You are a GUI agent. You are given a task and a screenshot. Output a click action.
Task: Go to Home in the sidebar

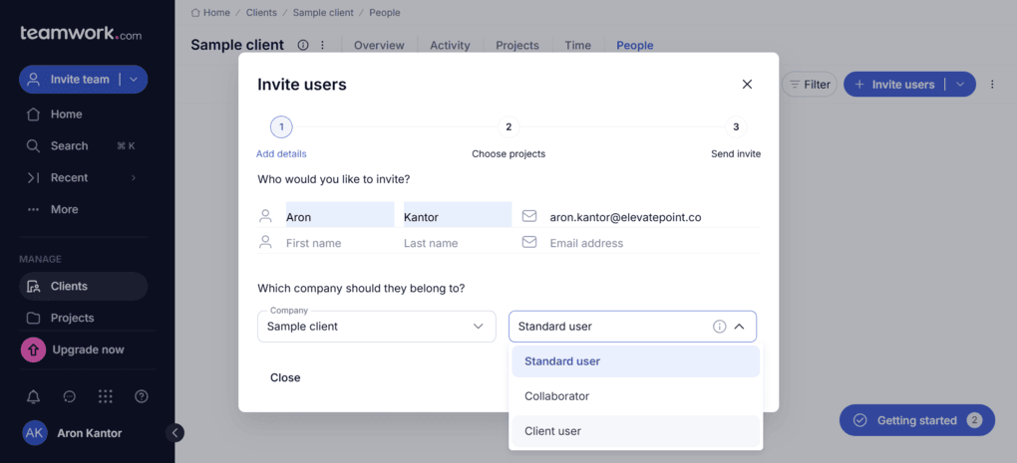[83, 114]
